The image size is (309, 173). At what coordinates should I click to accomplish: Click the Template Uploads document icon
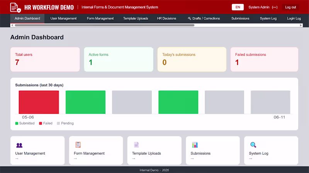click(x=136, y=145)
